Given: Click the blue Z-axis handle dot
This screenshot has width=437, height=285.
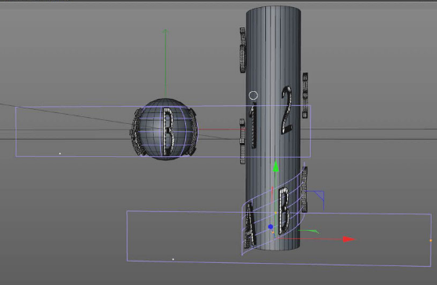Looking at the screenshot, I should [x=271, y=227].
